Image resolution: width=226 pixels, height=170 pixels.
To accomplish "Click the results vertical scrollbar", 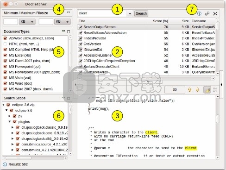I will (x=218, y=46).
